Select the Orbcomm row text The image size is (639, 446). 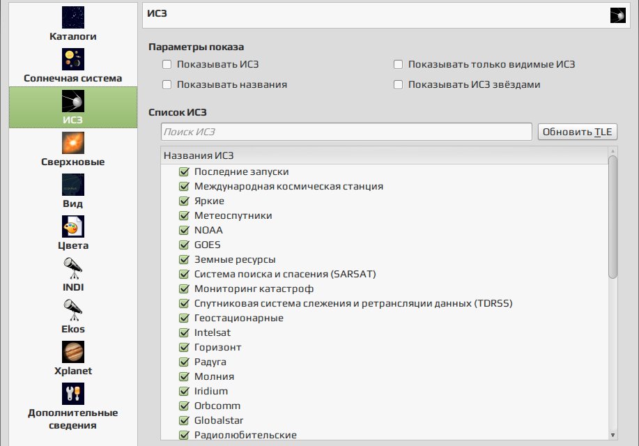[x=217, y=406]
